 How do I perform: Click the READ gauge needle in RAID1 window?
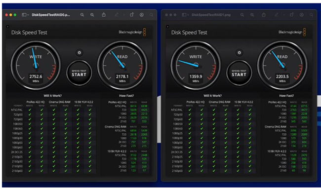pos(278,59)
